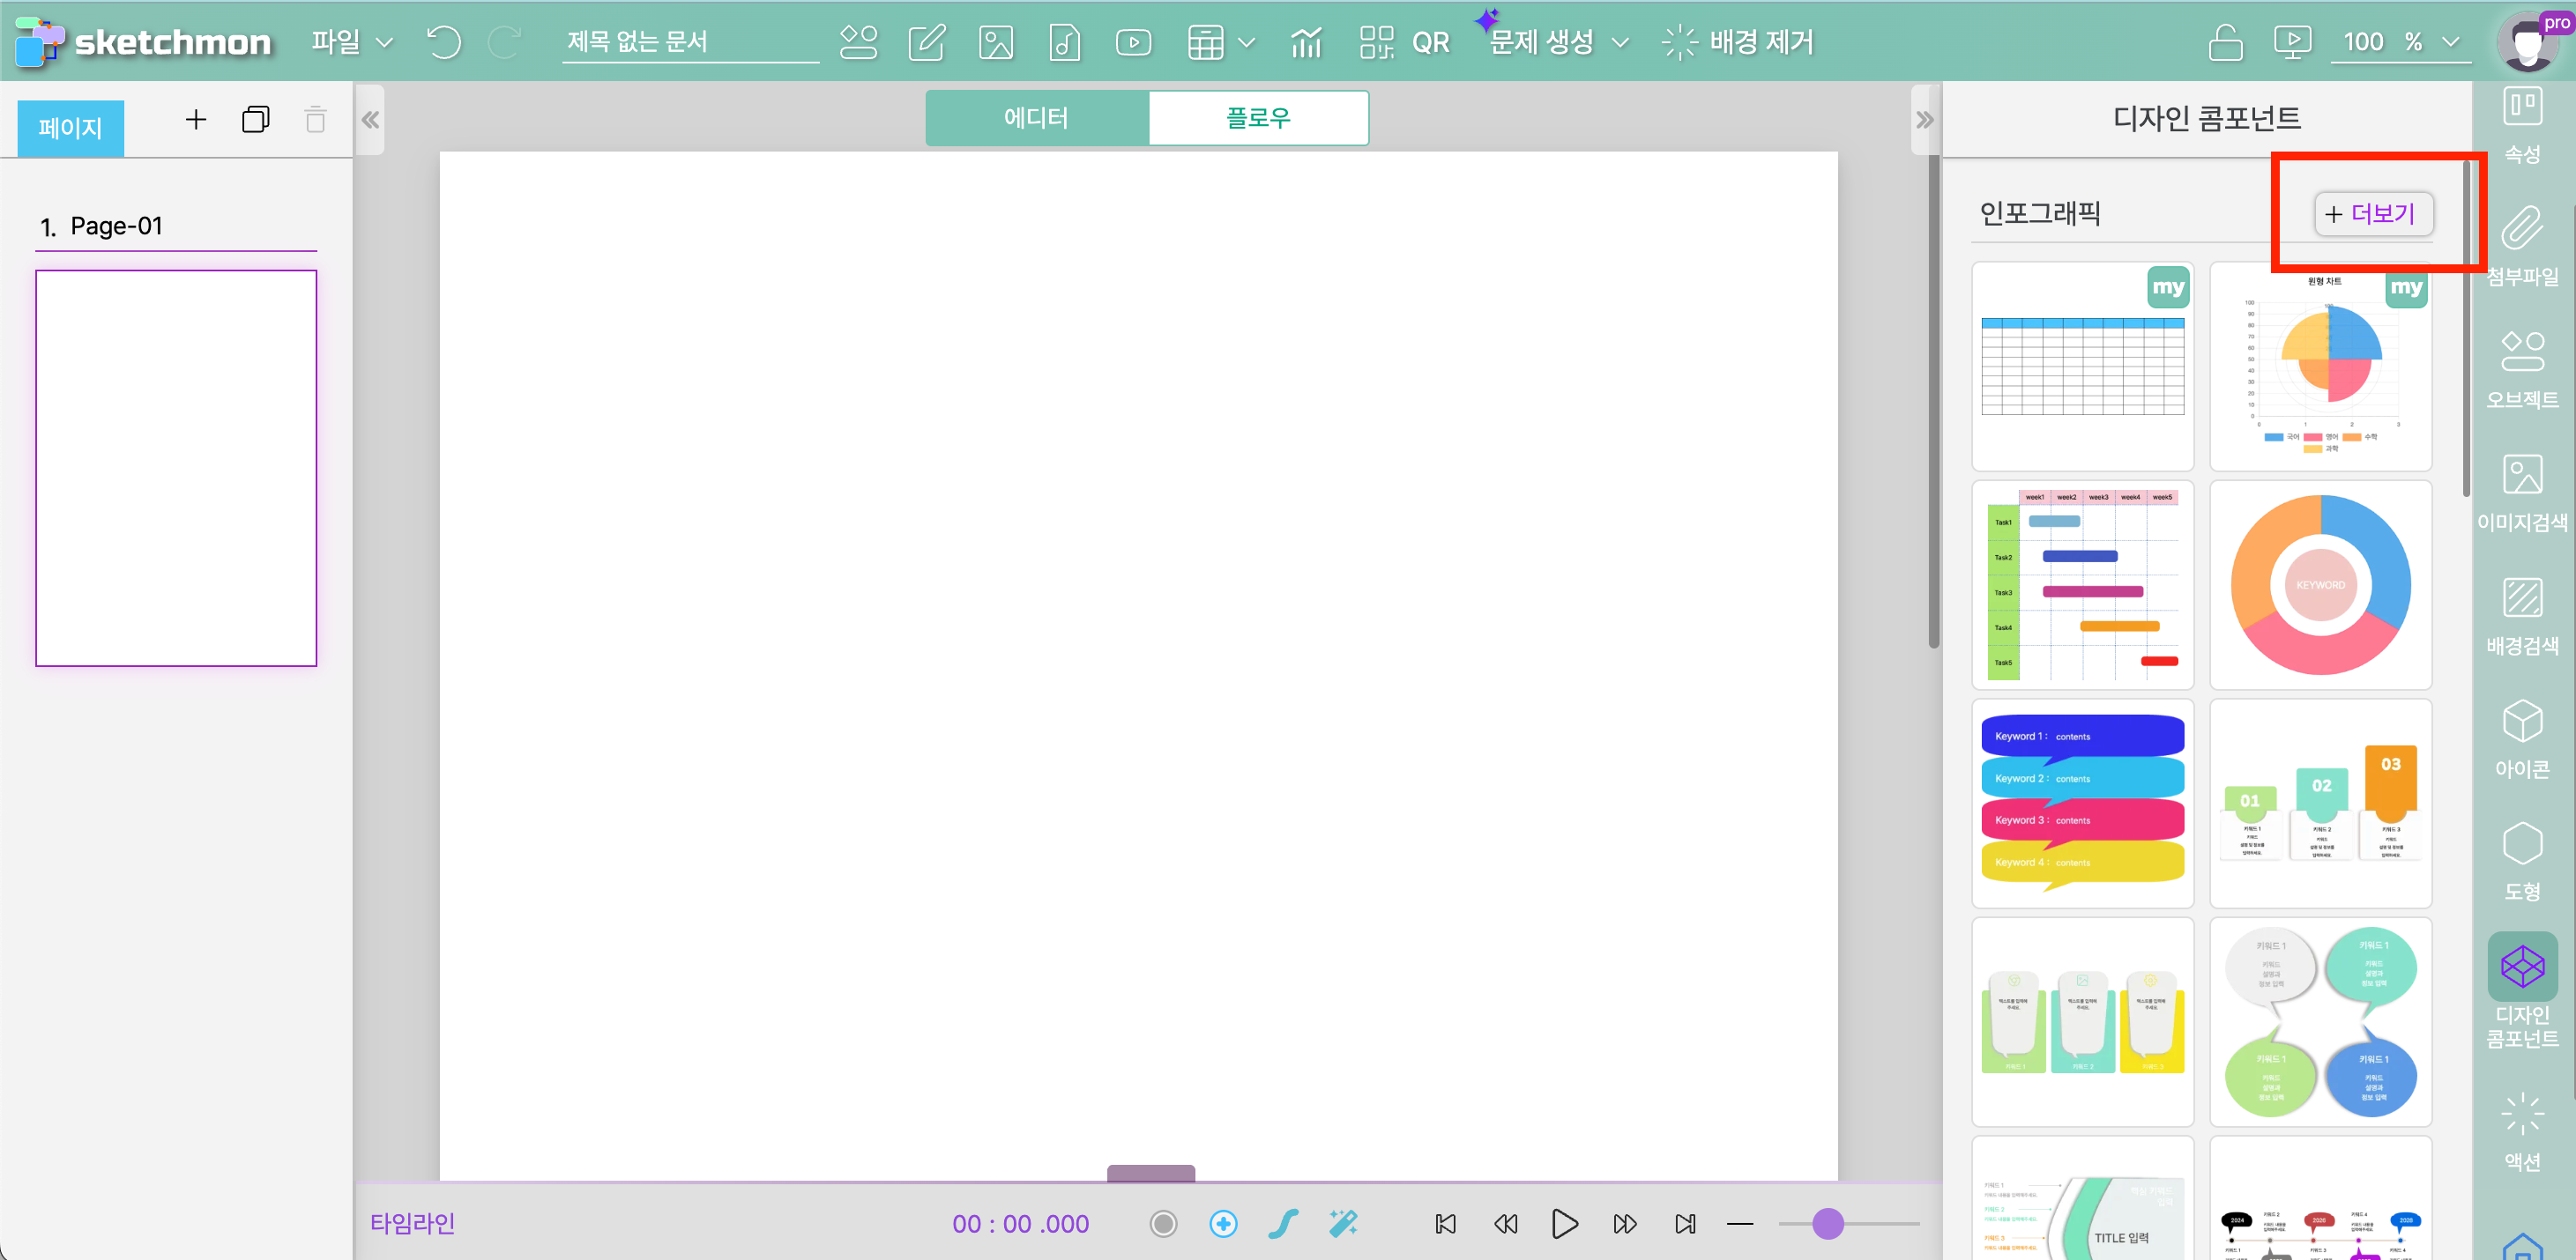Click the video insert icon in the toolbar
The width and height of the screenshot is (2576, 1260).
pyautogui.click(x=1133, y=42)
